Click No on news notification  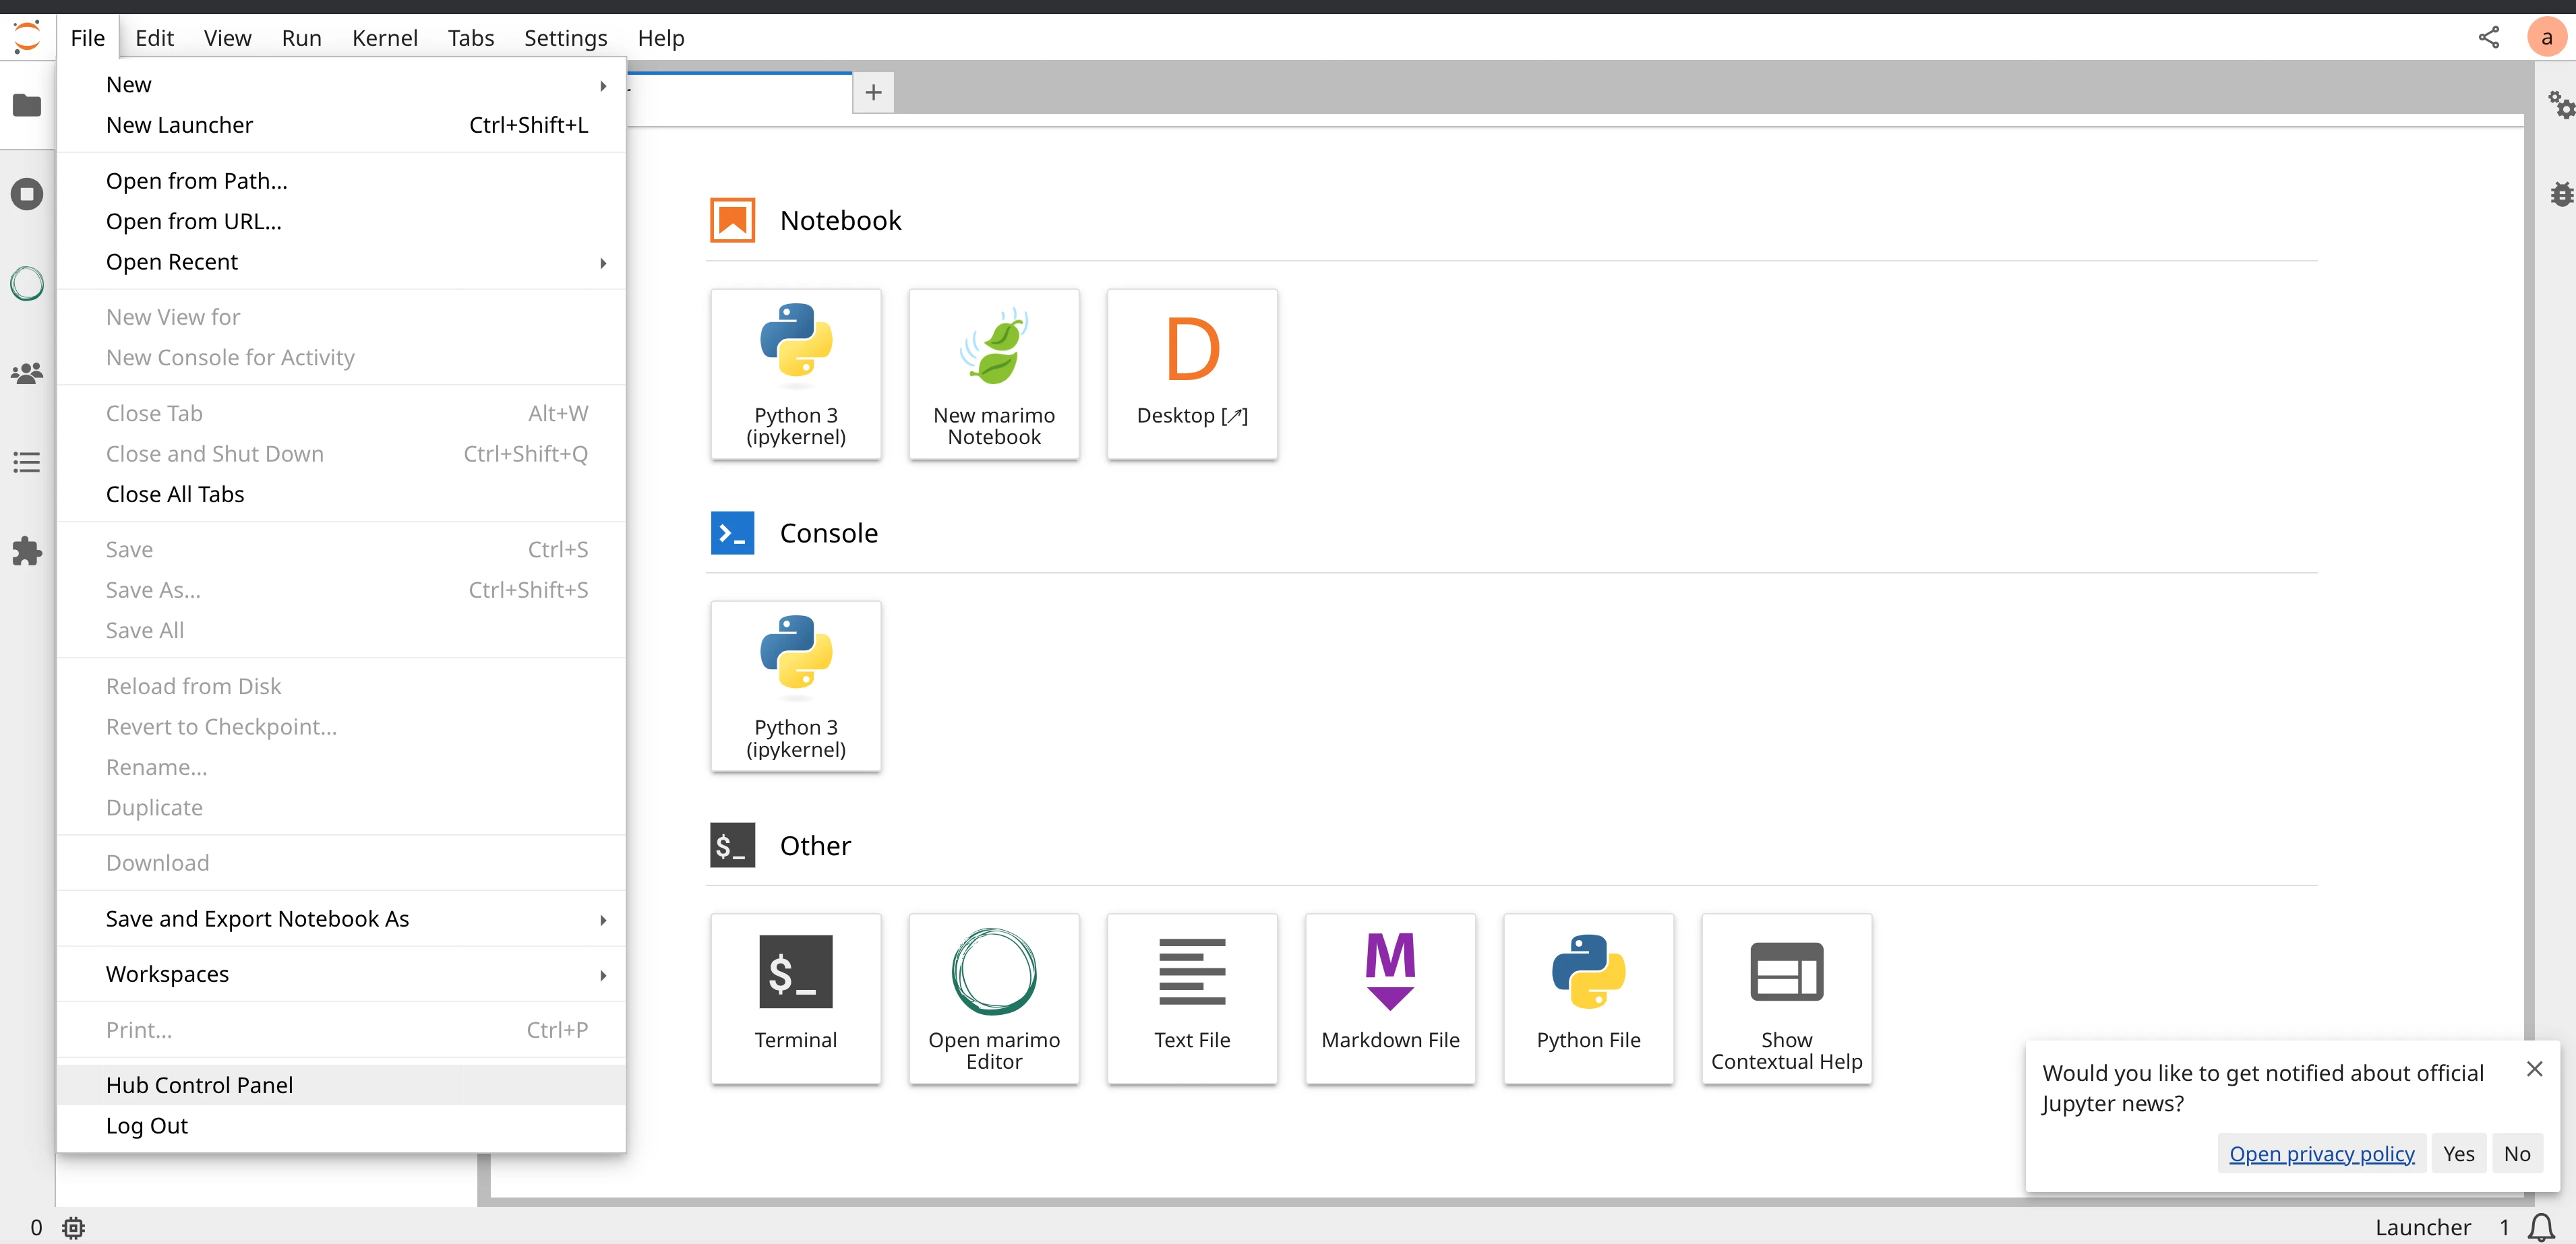[2517, 1154]
